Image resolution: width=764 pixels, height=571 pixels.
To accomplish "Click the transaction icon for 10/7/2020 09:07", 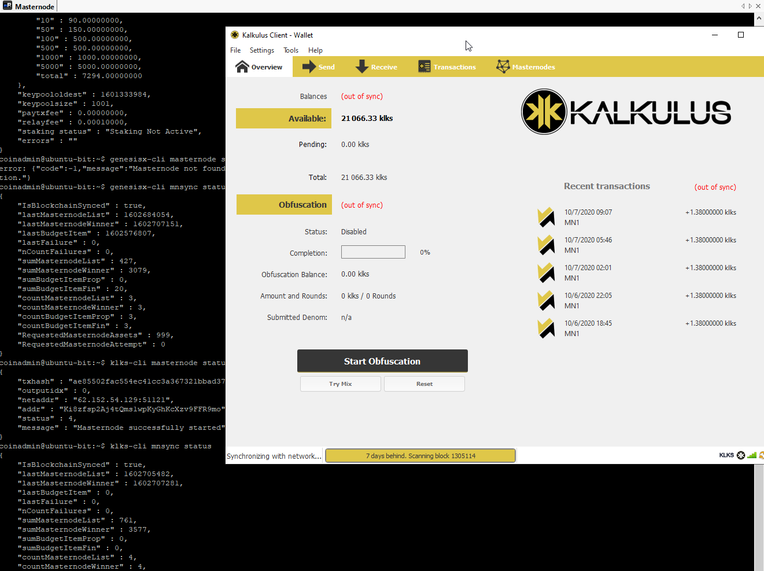I will coord(546,218).
